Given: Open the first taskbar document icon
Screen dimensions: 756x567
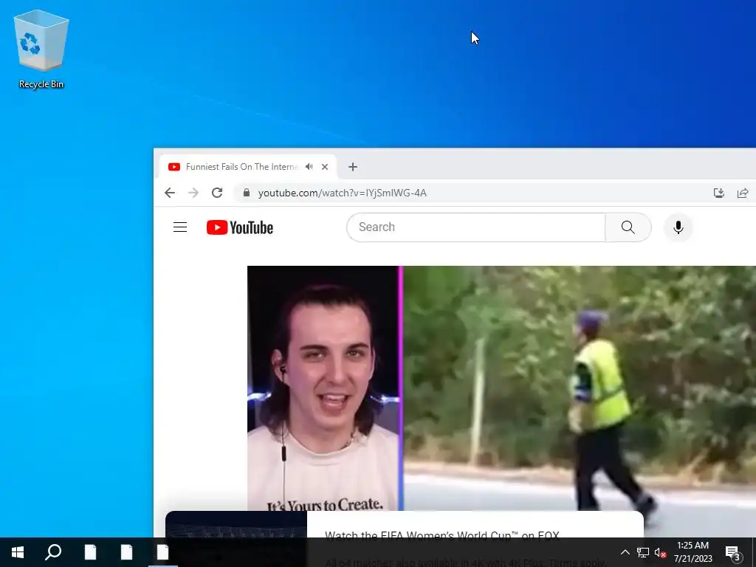Looking at the screenshot, I should [x=90, y=552].
